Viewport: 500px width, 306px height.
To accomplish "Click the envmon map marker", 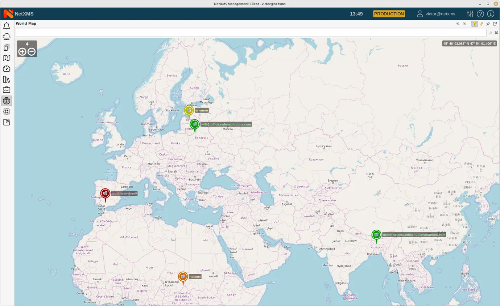I will [189, 110].
